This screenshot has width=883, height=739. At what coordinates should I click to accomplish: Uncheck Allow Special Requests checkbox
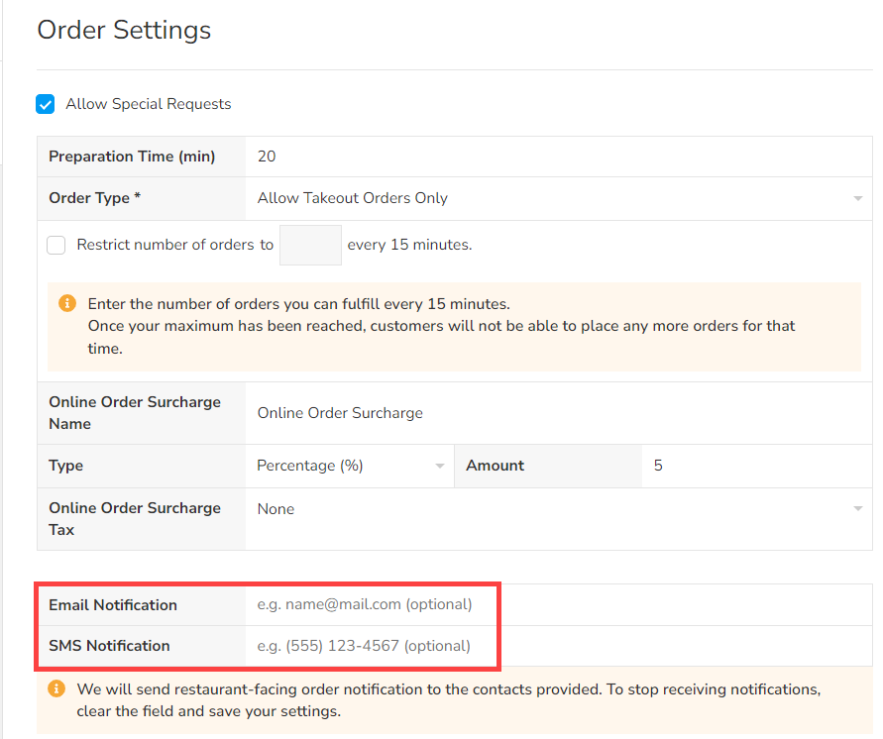tap(46, 104)
